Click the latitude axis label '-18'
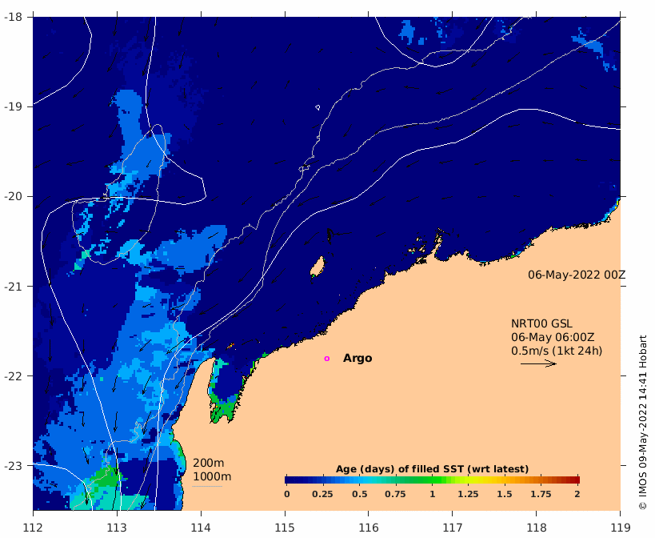Viewport: 655px width, 538px height. click(x=13, y=17)
